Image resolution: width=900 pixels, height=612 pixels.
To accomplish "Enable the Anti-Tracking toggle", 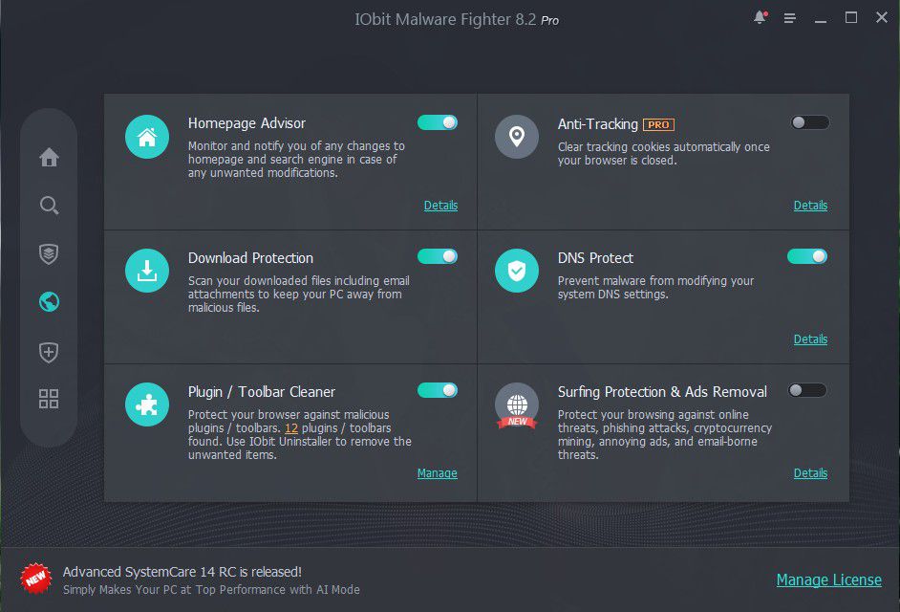I will pyautogui.click(x=810, y=122).
